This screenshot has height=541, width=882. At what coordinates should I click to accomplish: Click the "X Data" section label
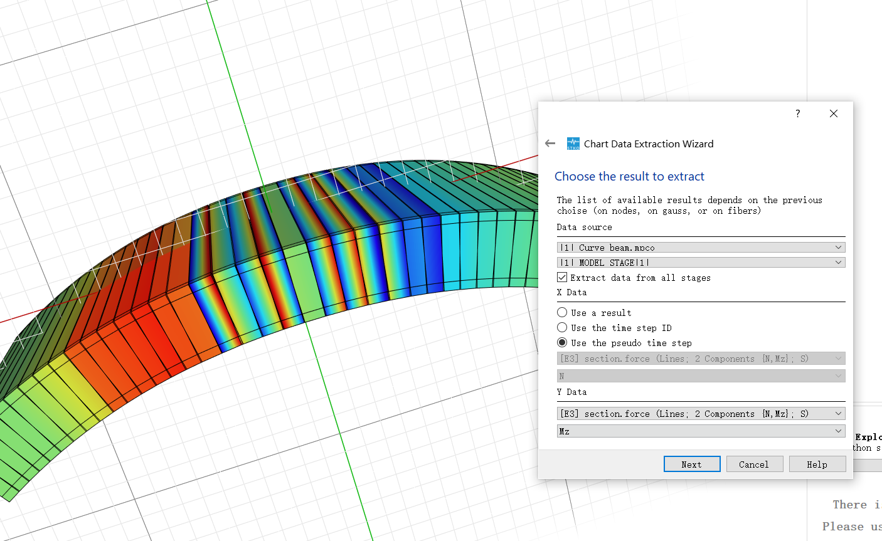point(571,292)
